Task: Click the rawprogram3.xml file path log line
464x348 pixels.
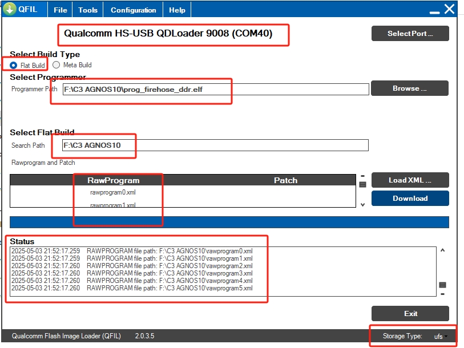Action: pyautogui.click(x=132, y=273)
